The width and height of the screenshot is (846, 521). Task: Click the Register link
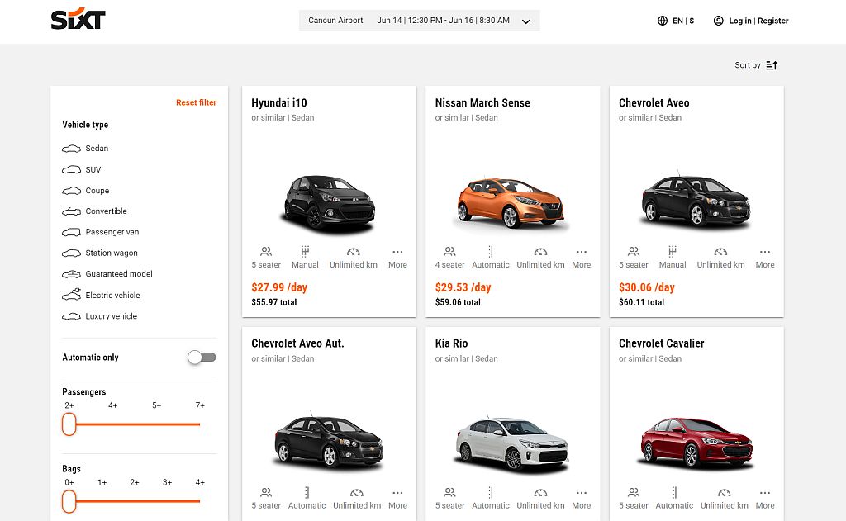coord(772,21)
